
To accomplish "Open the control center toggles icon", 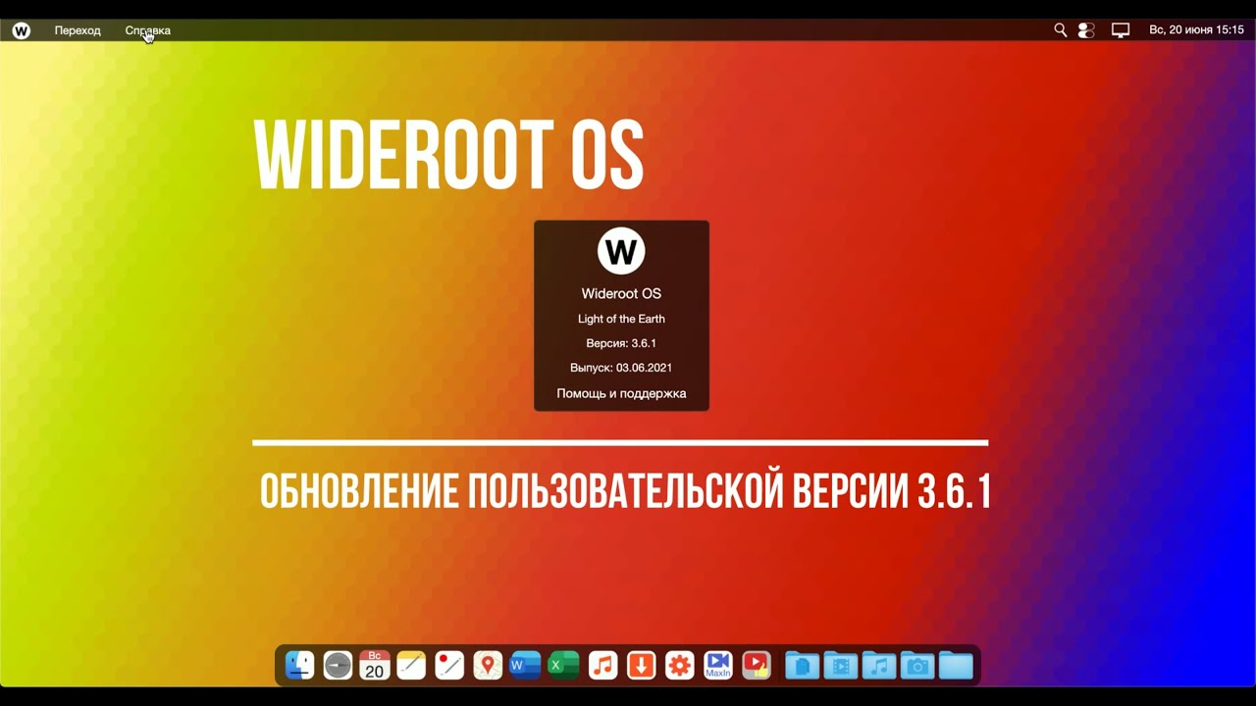I will pyautogui.click(x=1086, y=30).
